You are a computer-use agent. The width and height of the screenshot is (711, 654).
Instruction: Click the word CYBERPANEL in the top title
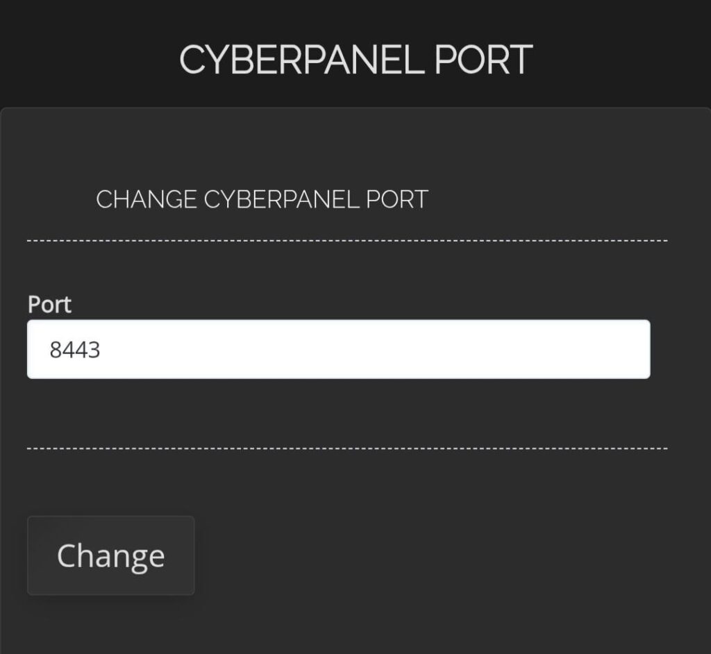pos(302,60)
